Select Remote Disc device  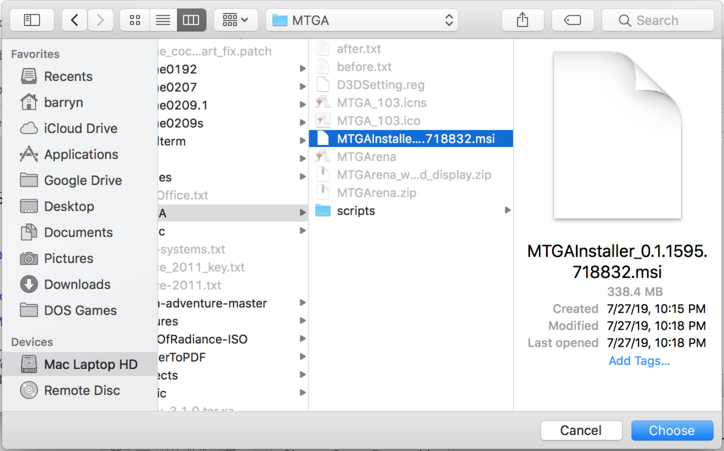click(x=79, y=390)
